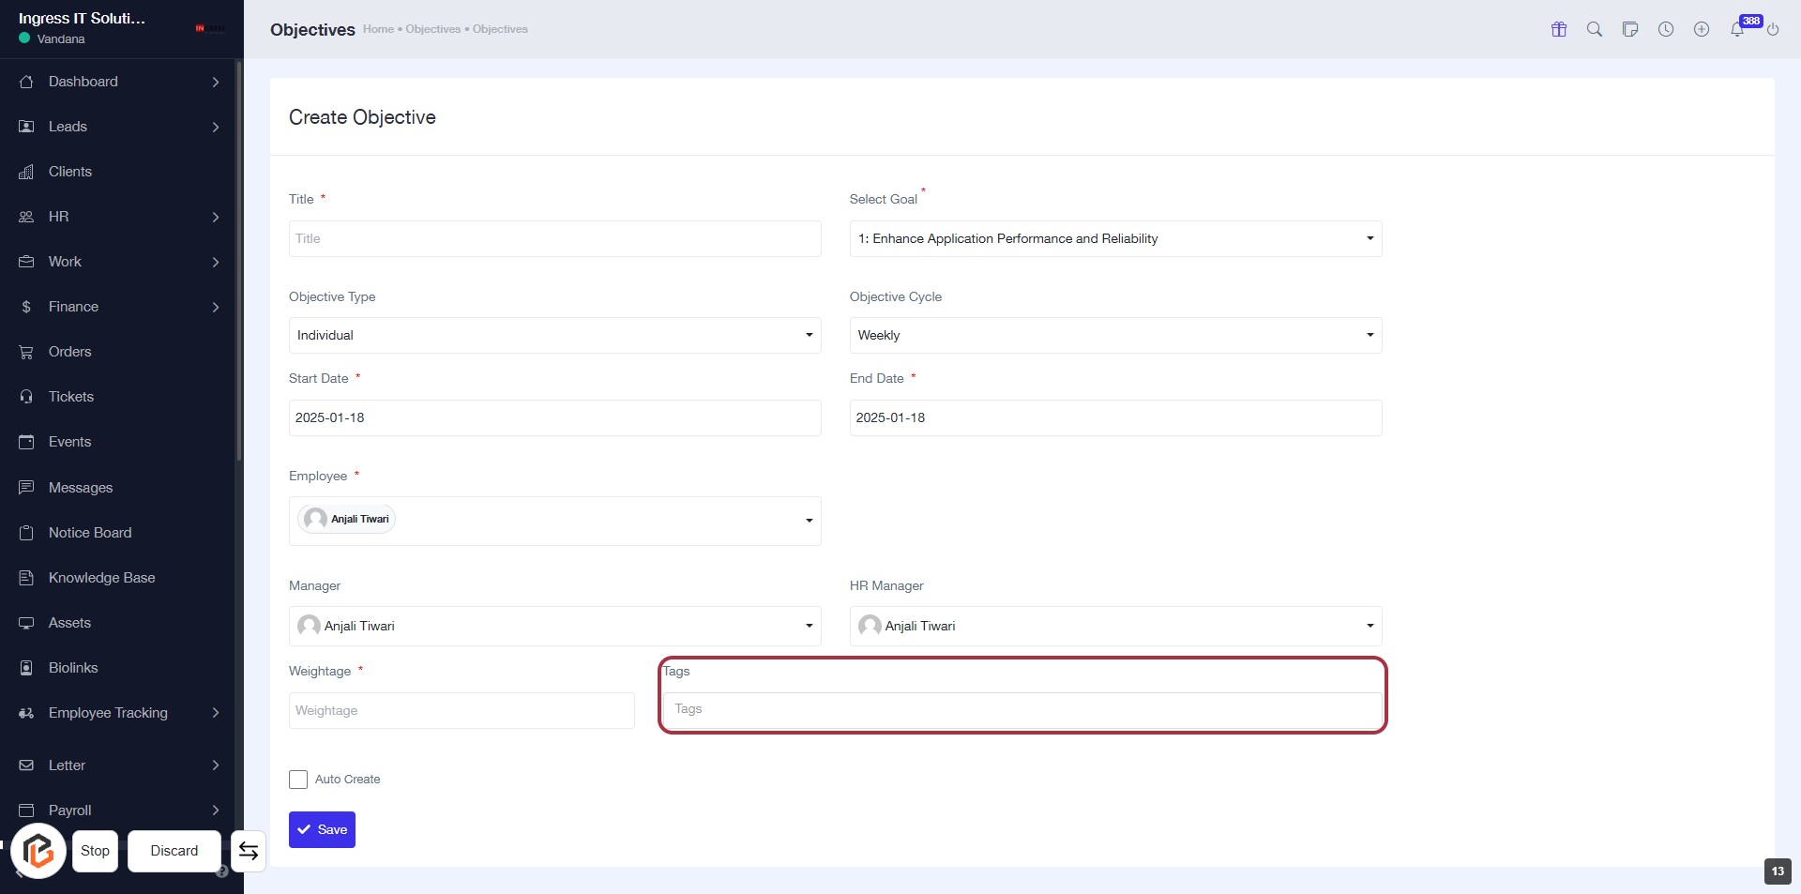Click into the Title input field
This screenshot has height=894, width=1801.
click(554, 239)
